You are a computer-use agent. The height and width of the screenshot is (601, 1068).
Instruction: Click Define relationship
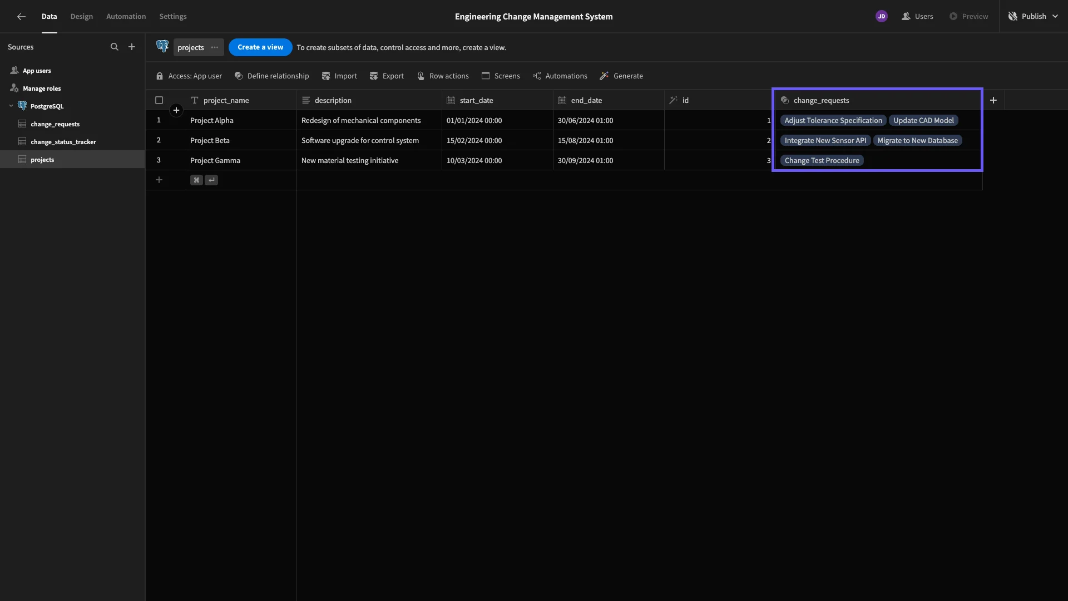[271, 76]
